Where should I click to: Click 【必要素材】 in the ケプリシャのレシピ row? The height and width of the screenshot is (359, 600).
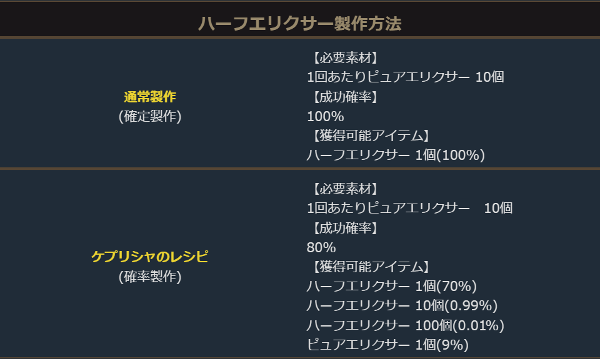pyautogui.click(x=343, y=188)
